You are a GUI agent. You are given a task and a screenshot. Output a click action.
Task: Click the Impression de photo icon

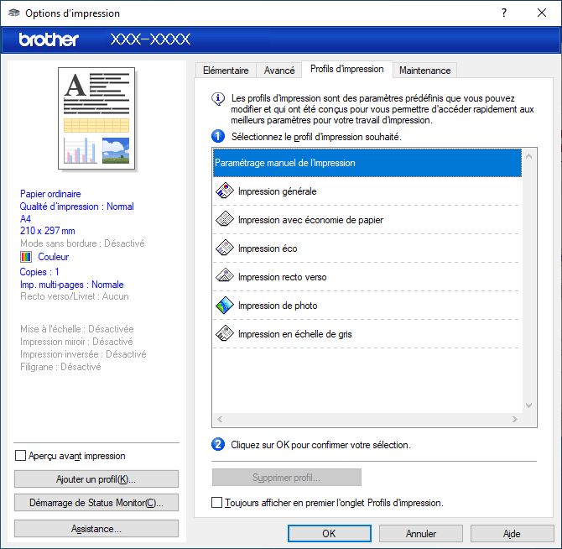(x=224, y=306)
